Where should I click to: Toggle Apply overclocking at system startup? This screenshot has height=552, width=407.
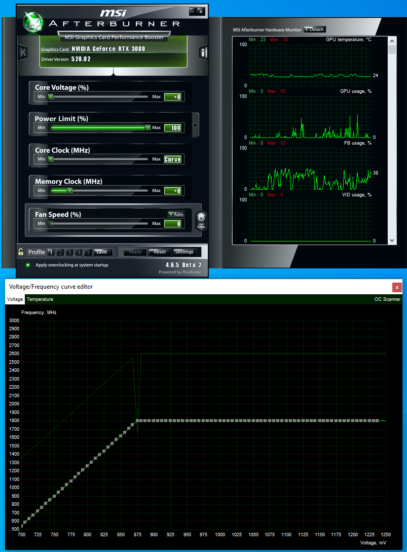[x=28, y=265]
